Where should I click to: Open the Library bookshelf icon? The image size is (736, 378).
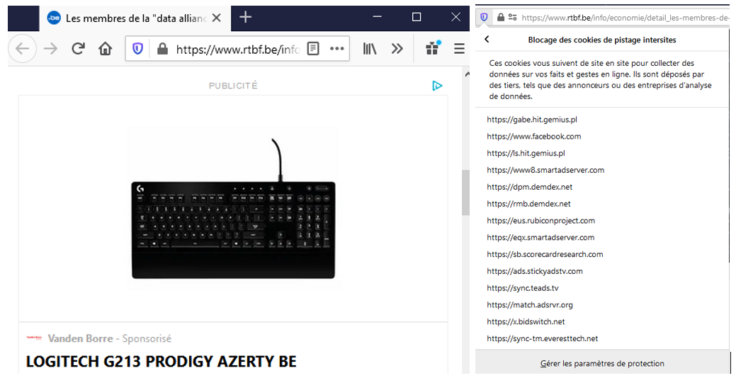[370, 48]
